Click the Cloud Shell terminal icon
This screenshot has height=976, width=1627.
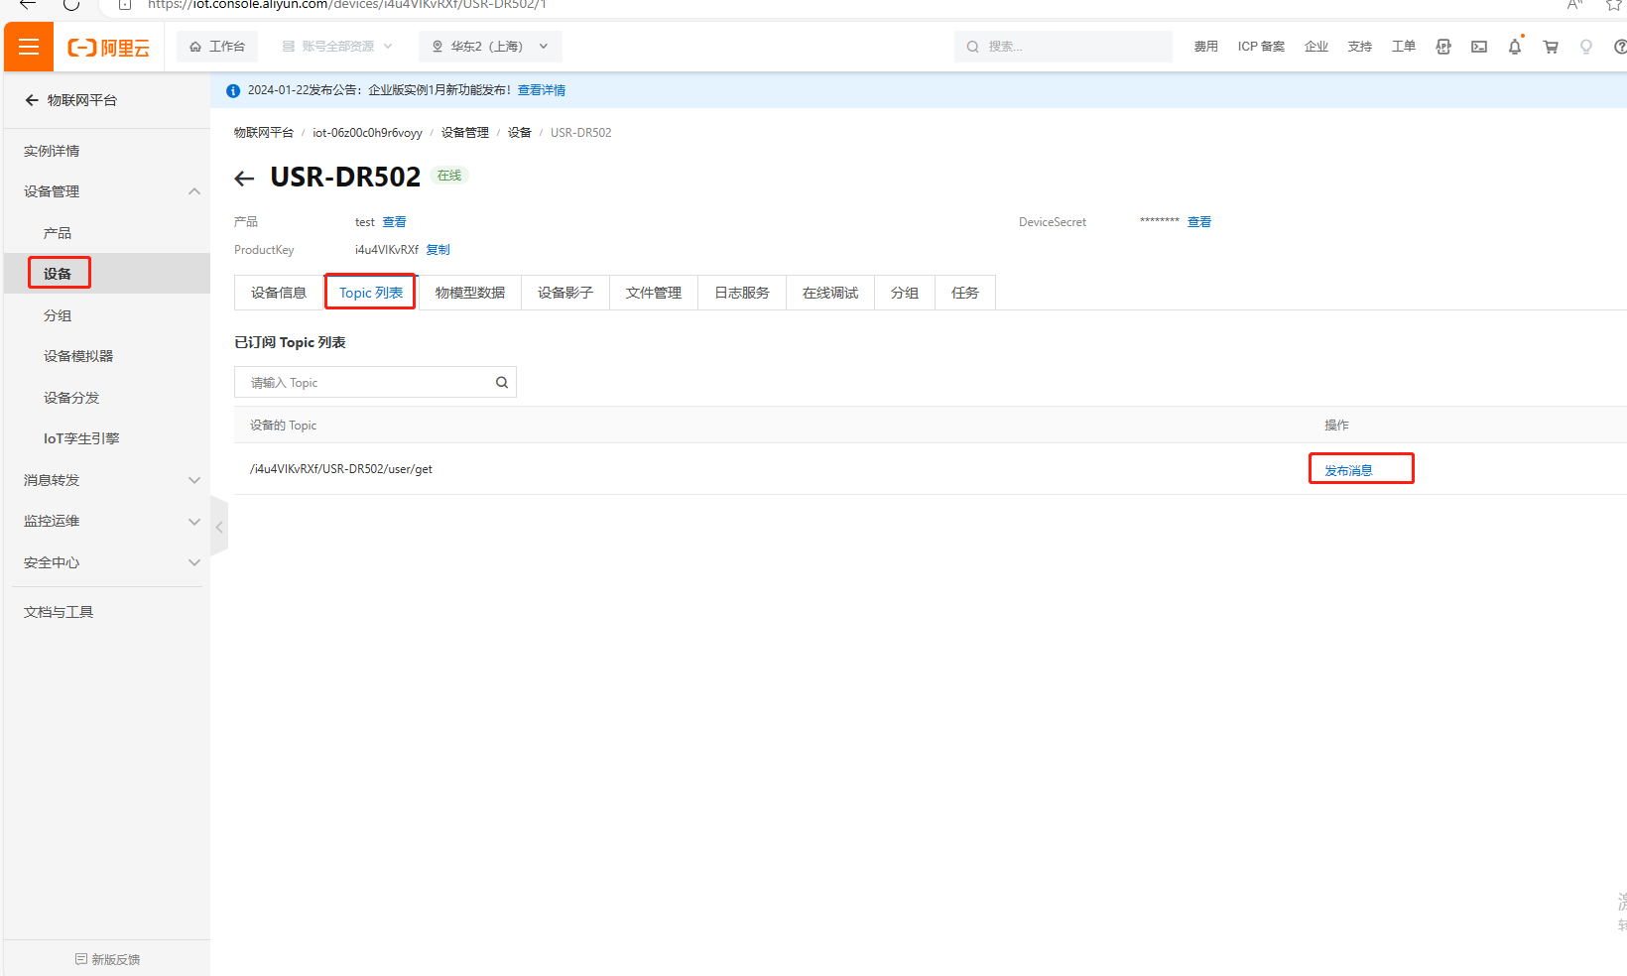click(x=1478, y=47)
